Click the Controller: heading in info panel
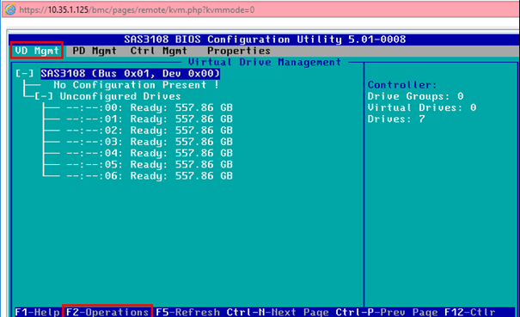 (x=402, y=85)
